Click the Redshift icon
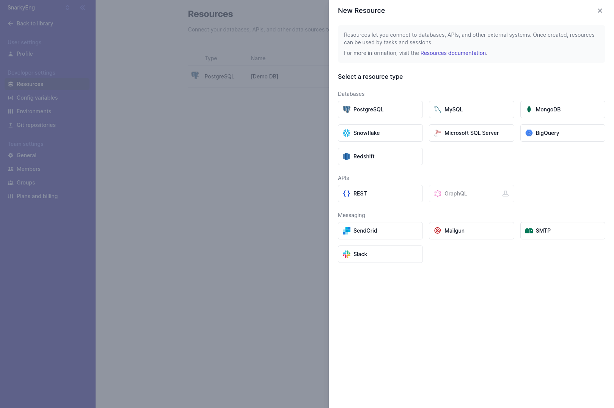Screen dimensions: 614x408 [347, 156]
